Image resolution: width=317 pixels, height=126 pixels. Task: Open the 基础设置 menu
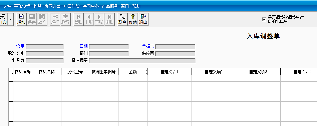pos(22,6)
